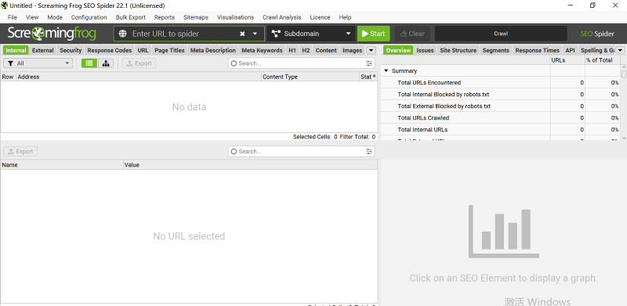
Task: Click the Crawl progress bar
Action: pos(501,34)
